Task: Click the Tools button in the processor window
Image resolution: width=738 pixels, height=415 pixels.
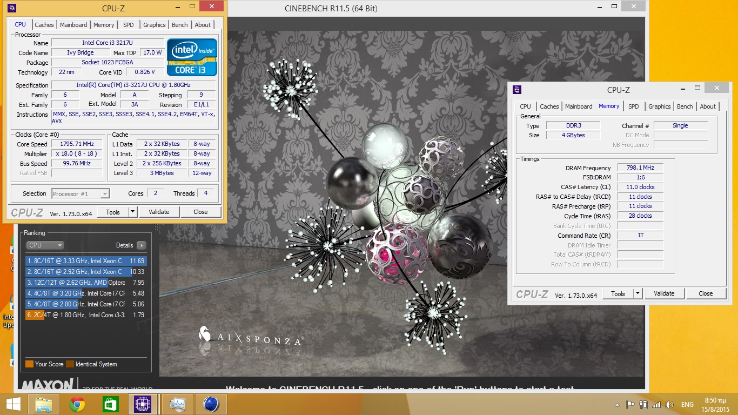Action: [x=113, y=212]
